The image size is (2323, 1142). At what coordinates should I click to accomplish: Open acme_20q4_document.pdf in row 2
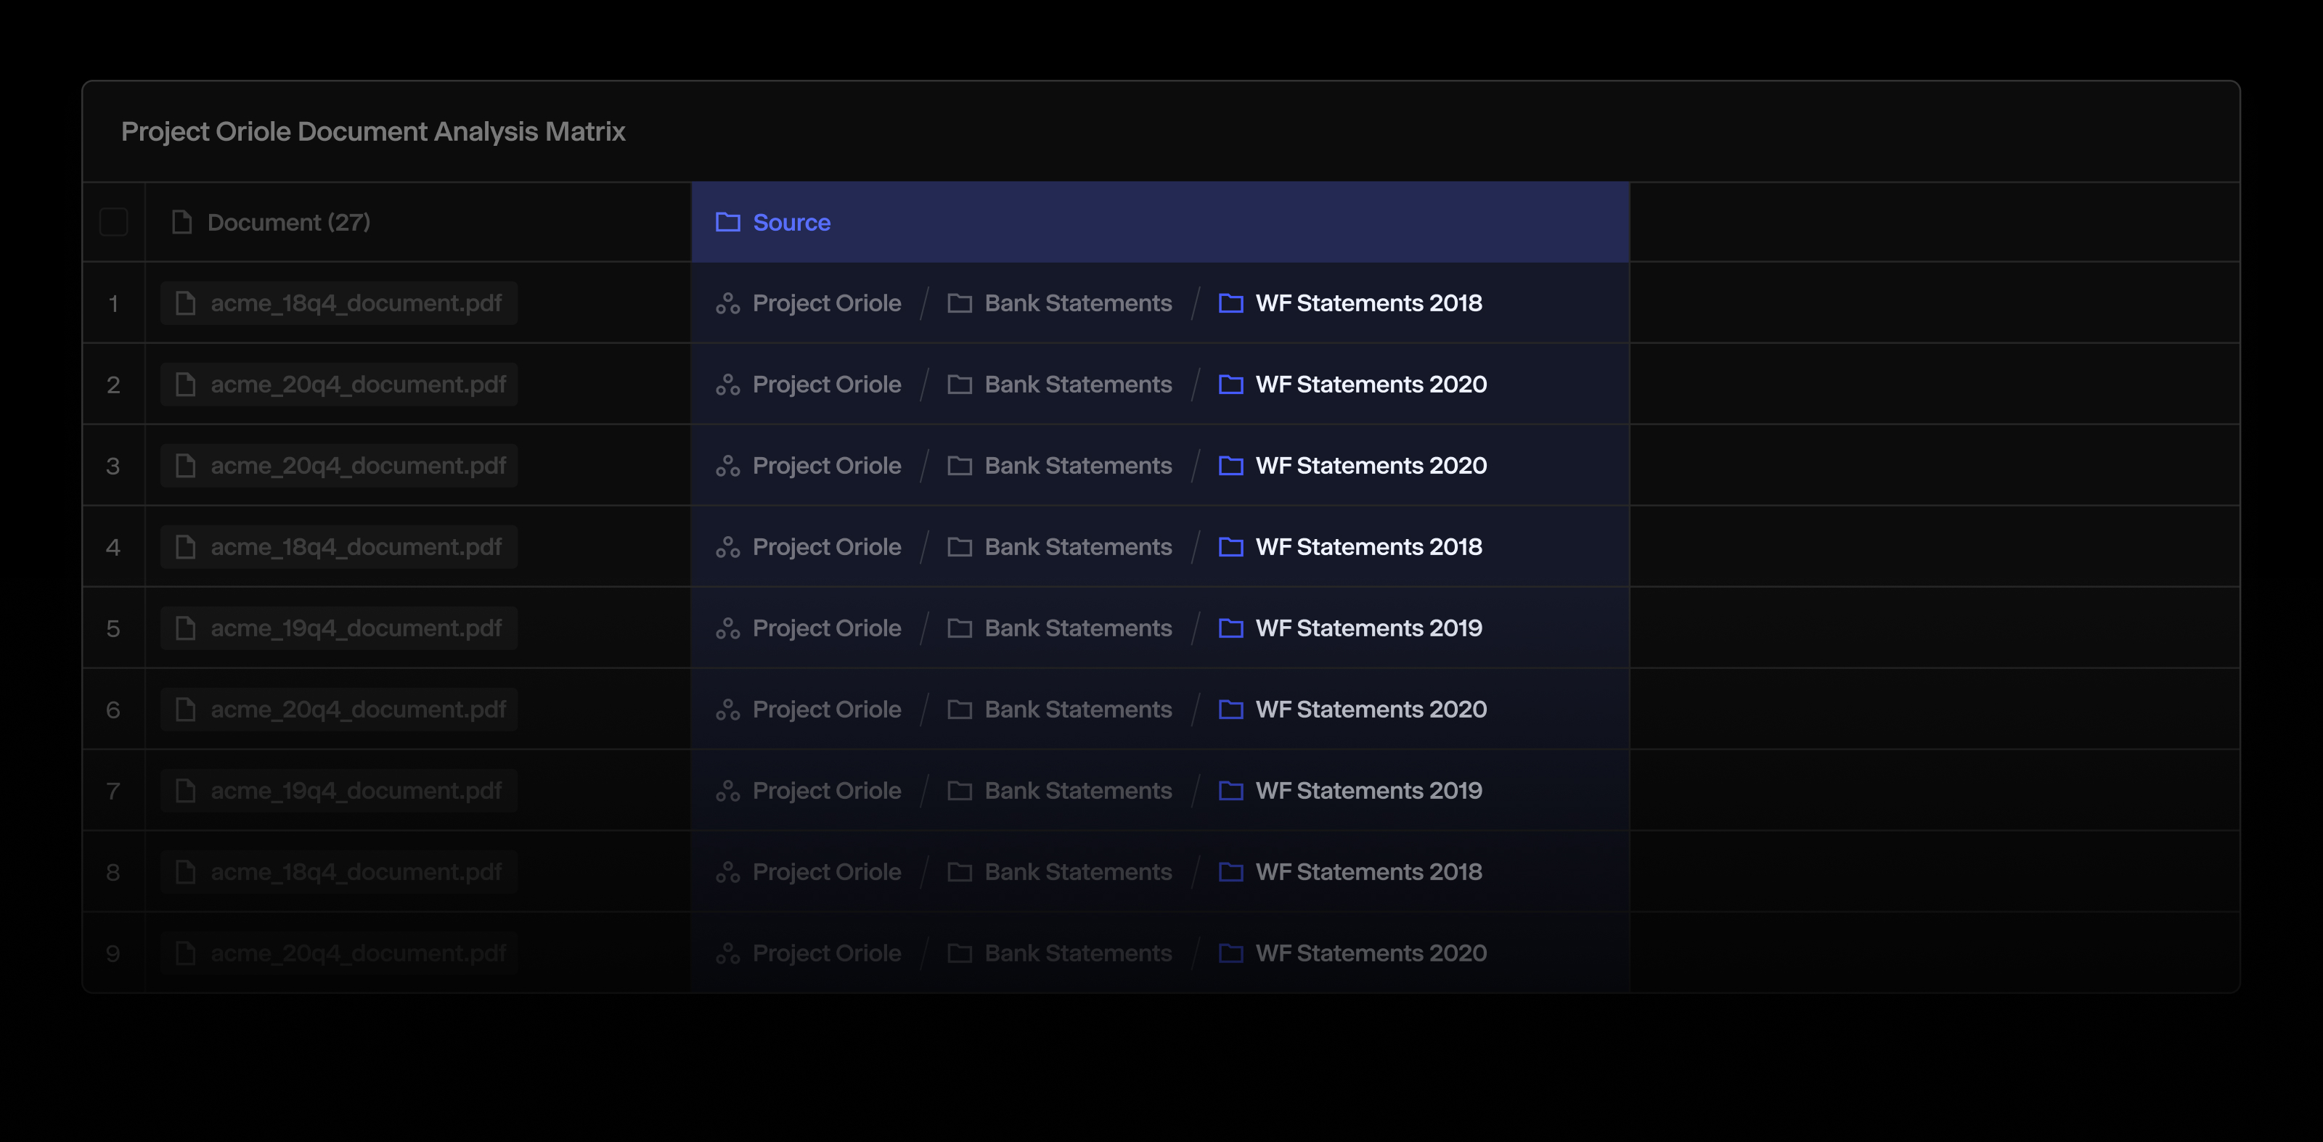coord(358,385)
